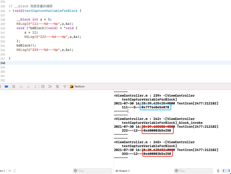Viewport: 231px width, 174px height.
Task: Click the method name testCaptureVariableForBlock in code
Action: coord(51,11)
